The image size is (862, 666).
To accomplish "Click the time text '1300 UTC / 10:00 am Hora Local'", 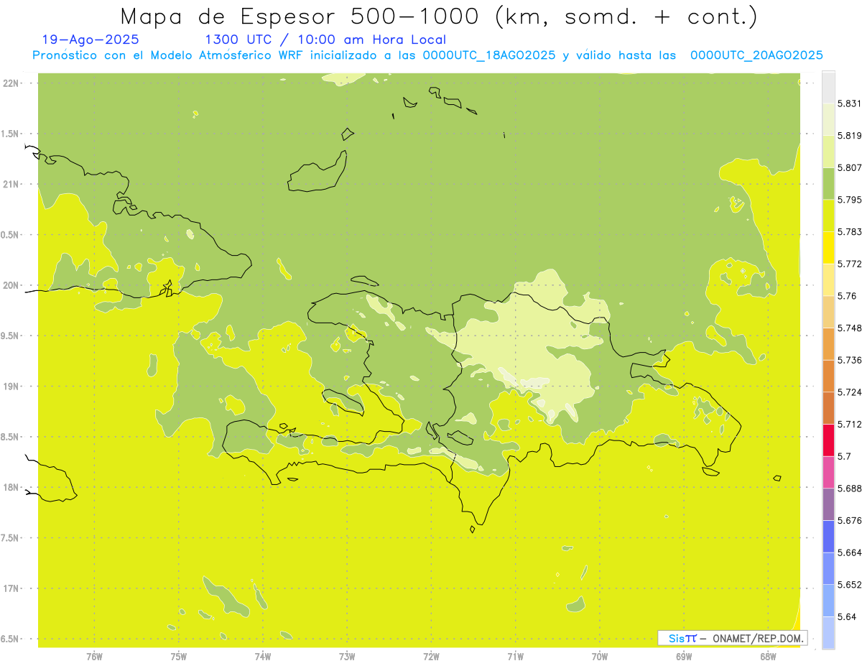I will click(x=325, y=40).
